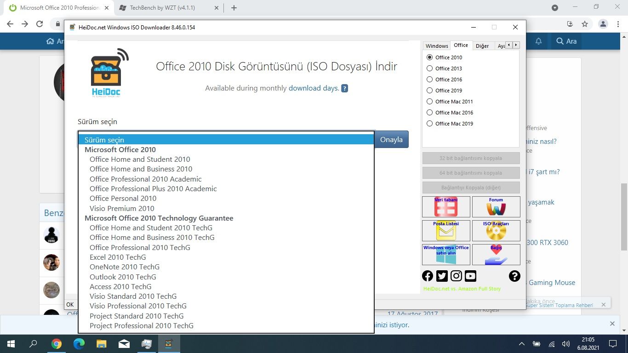Click the browser reload icon
Screen dimensions: 628x353
point(40,24)
